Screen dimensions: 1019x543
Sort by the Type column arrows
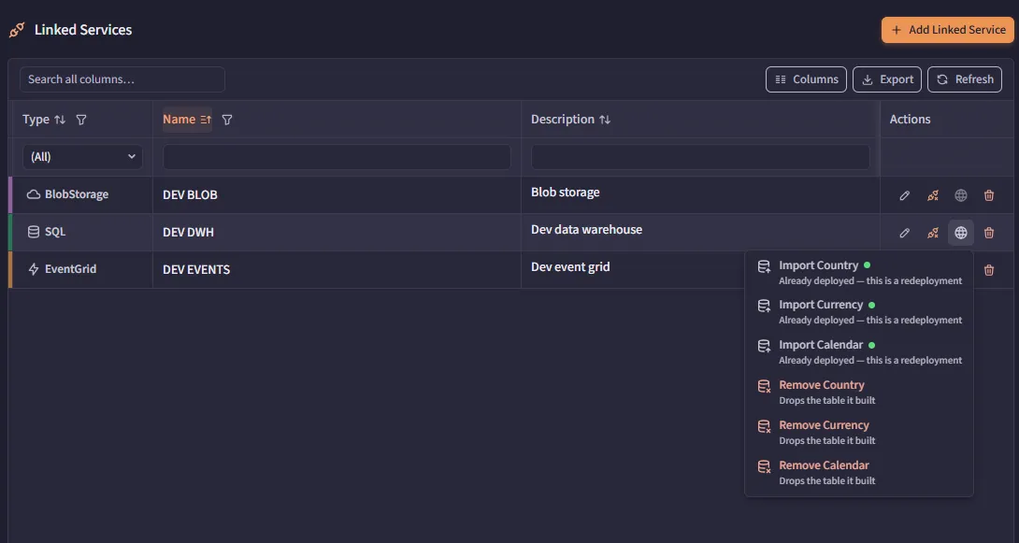(x=60, y=120)
